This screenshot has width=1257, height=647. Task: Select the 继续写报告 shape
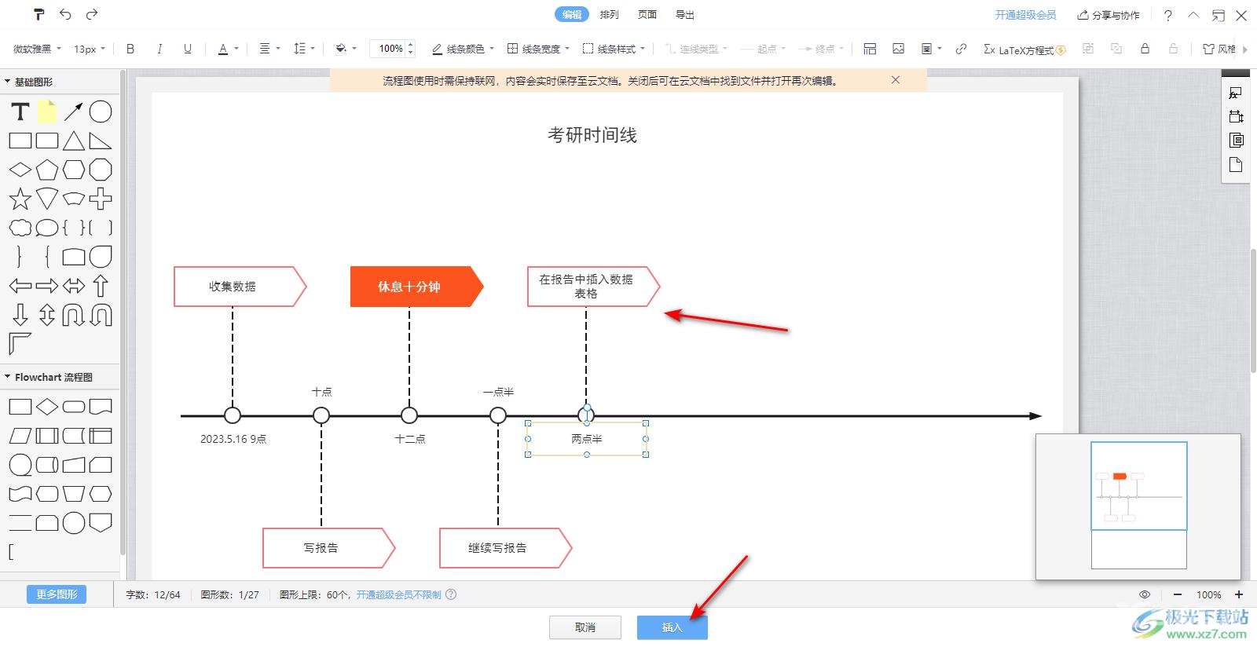505,548
